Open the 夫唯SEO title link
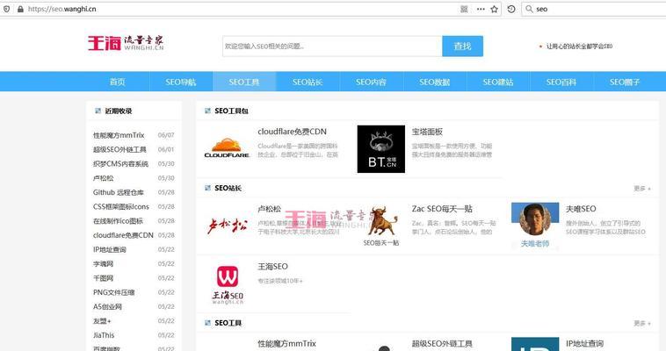The width and height of the screenshot is (666, 351). (x=581, y=209)
